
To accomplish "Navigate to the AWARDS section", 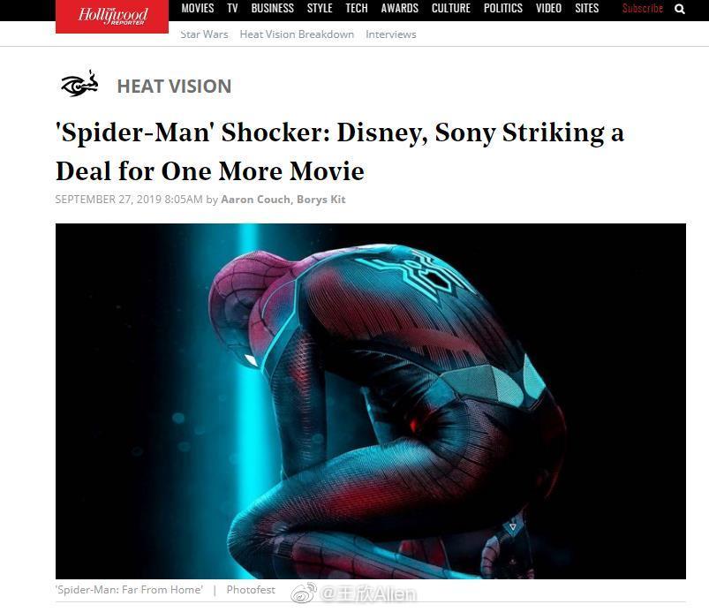I will click(400, 9).
